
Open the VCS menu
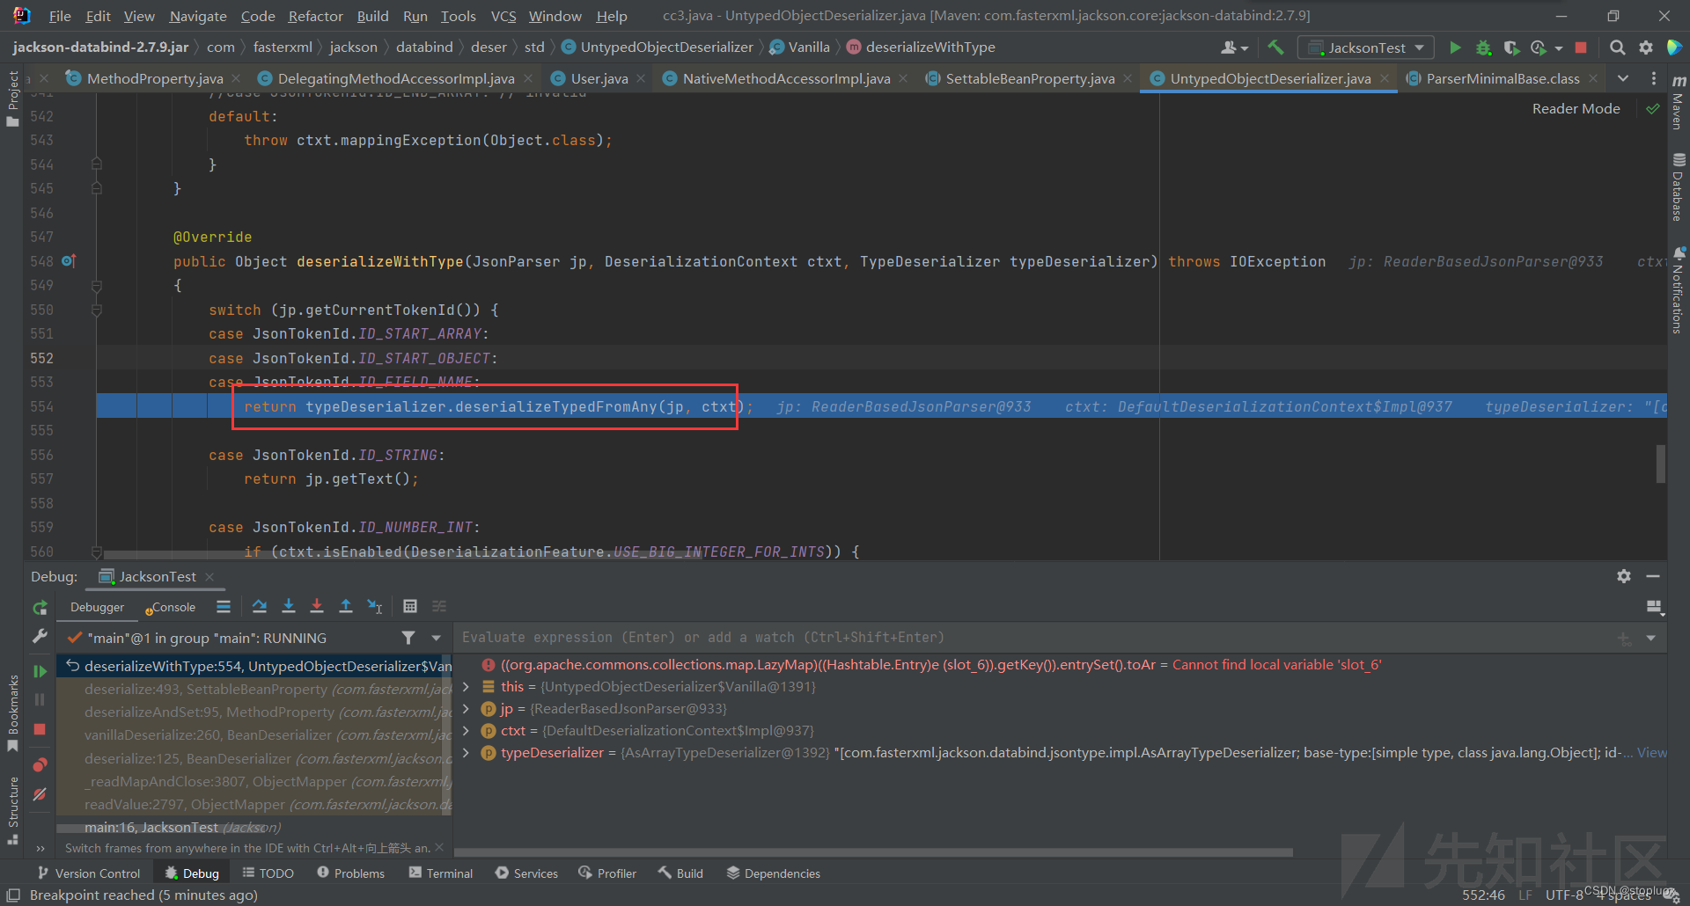coord(503,16)
